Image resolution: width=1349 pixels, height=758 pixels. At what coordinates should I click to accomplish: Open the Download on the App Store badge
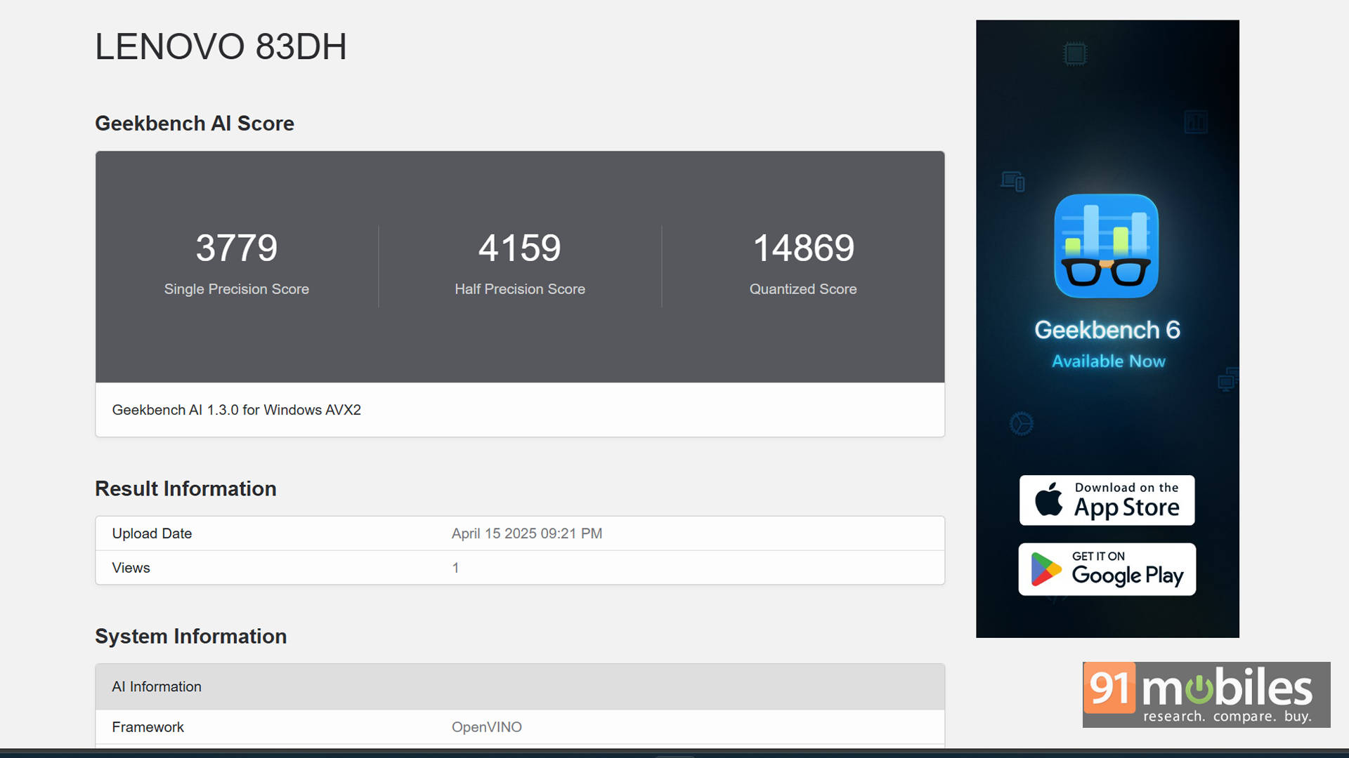pyautogui.click(x=1107, y=500)
